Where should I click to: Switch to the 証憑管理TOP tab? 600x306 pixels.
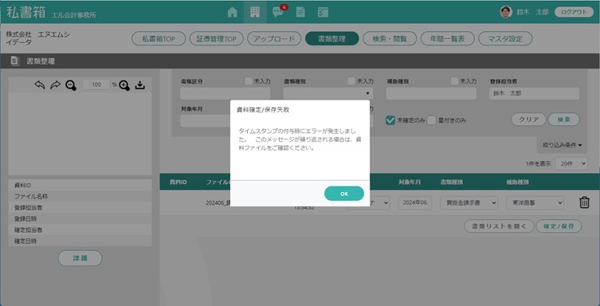click(x=216, y=38)
